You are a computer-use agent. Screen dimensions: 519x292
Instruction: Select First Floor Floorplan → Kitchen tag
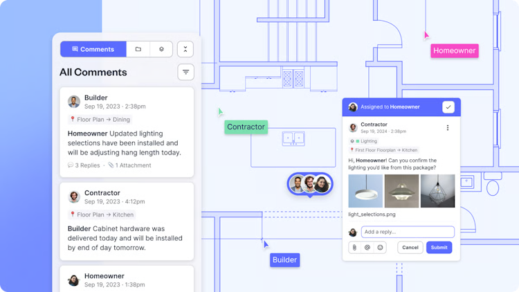(x=384, y=150)
